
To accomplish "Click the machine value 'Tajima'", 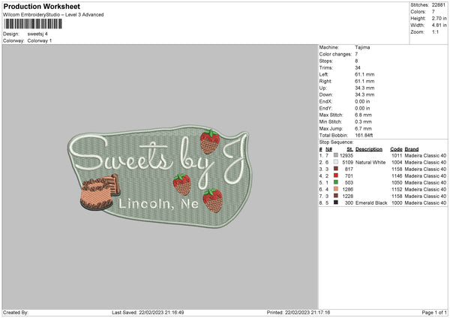I will point(362,47).
